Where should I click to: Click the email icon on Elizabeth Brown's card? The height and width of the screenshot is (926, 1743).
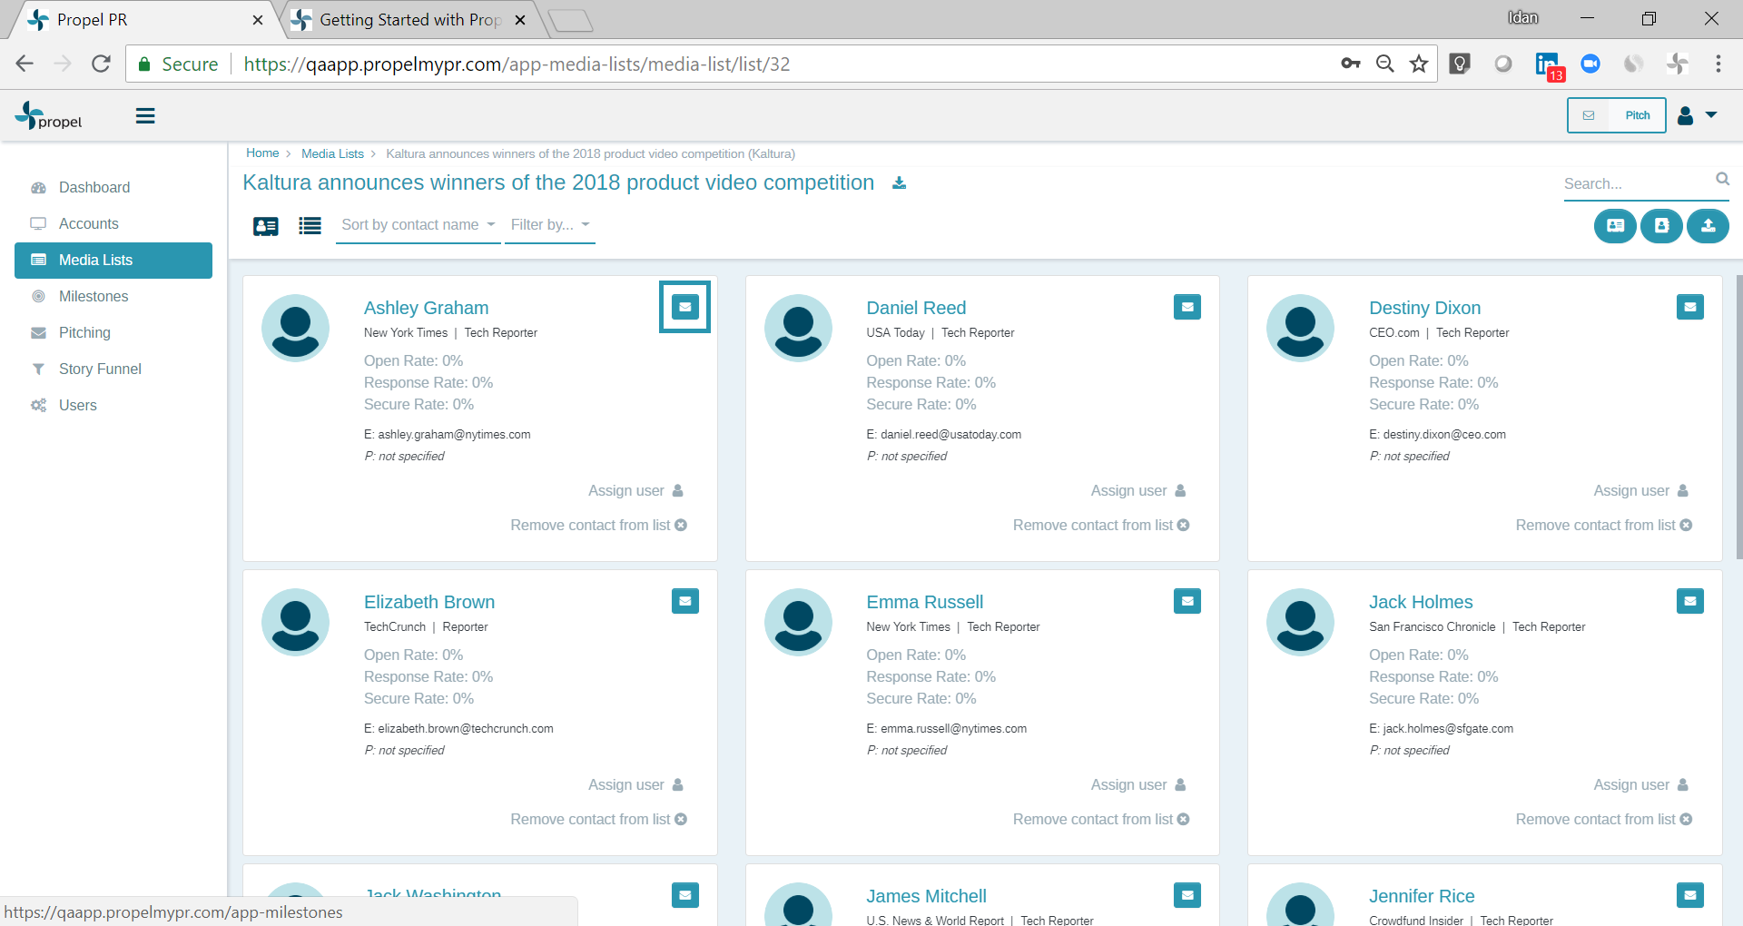tap(685, 601)
